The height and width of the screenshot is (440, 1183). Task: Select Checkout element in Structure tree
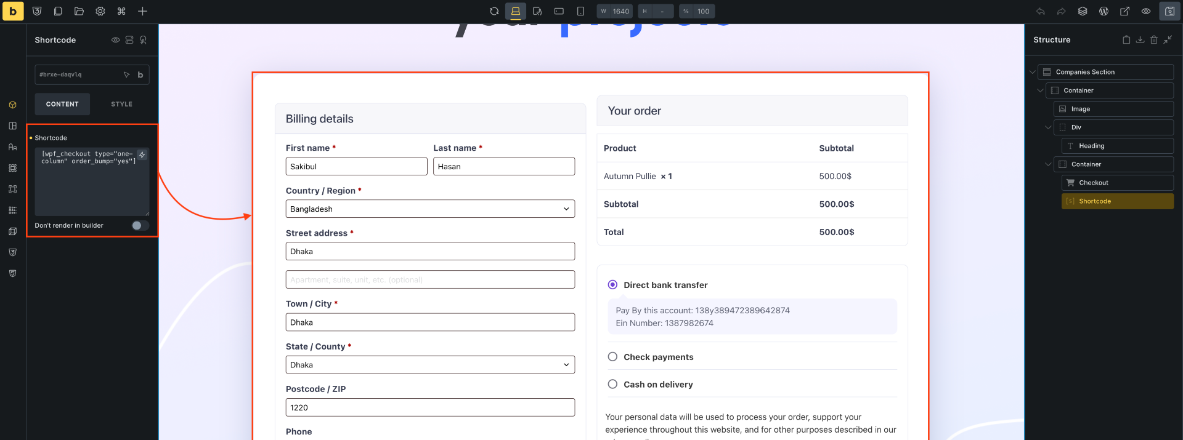(1093, 183)
